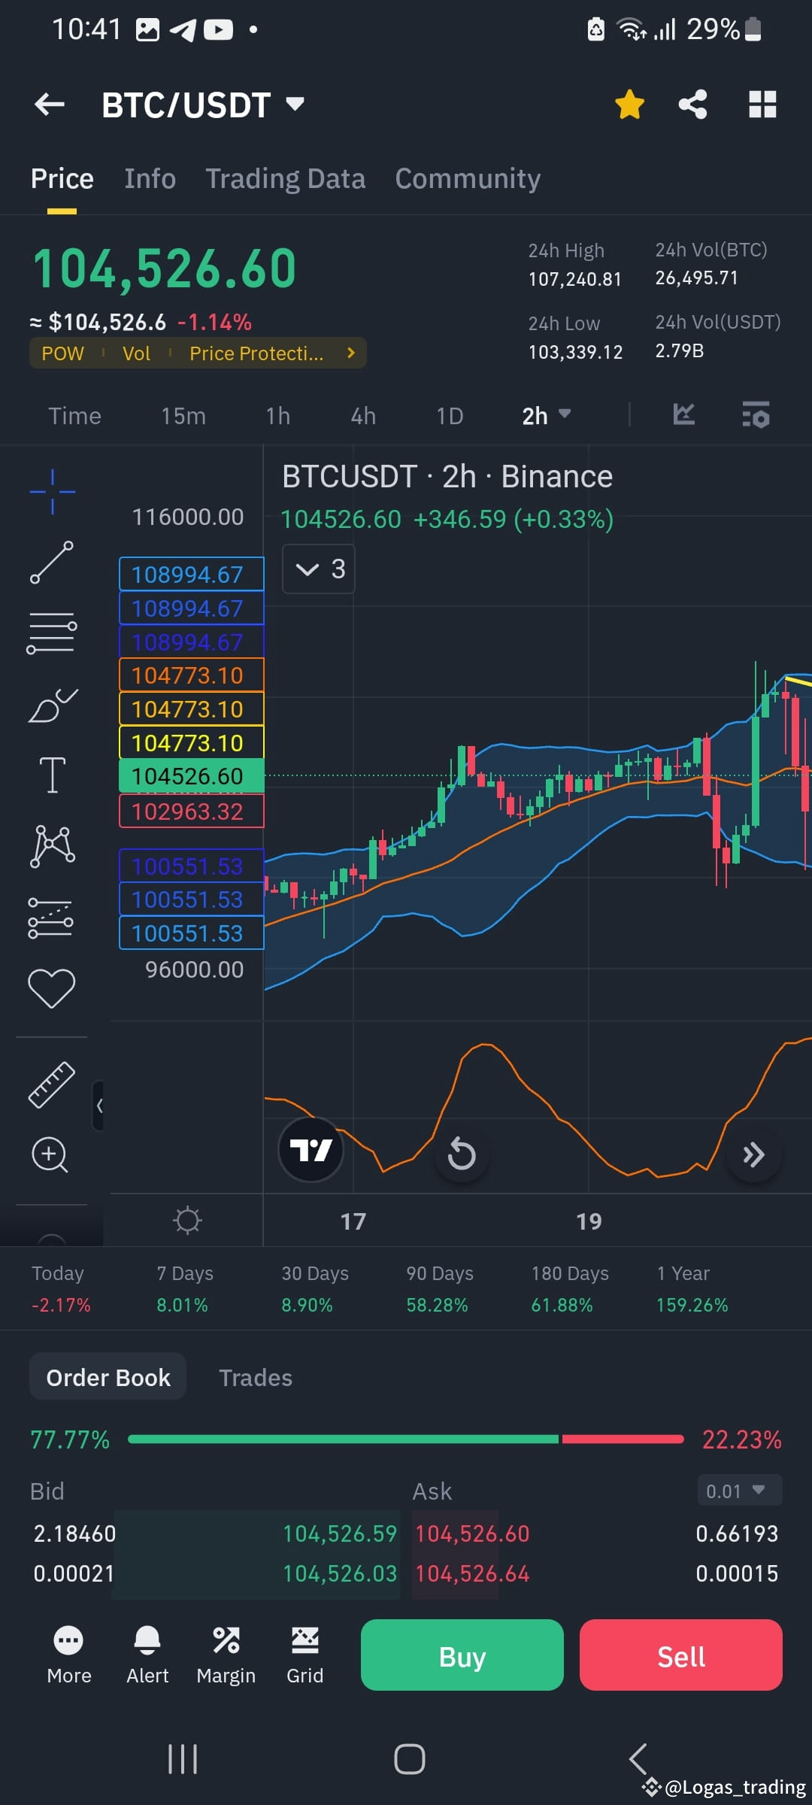812x1805 pixels.
Task: Tap the orange 104773.10 price label
Action: coord(192,675)
